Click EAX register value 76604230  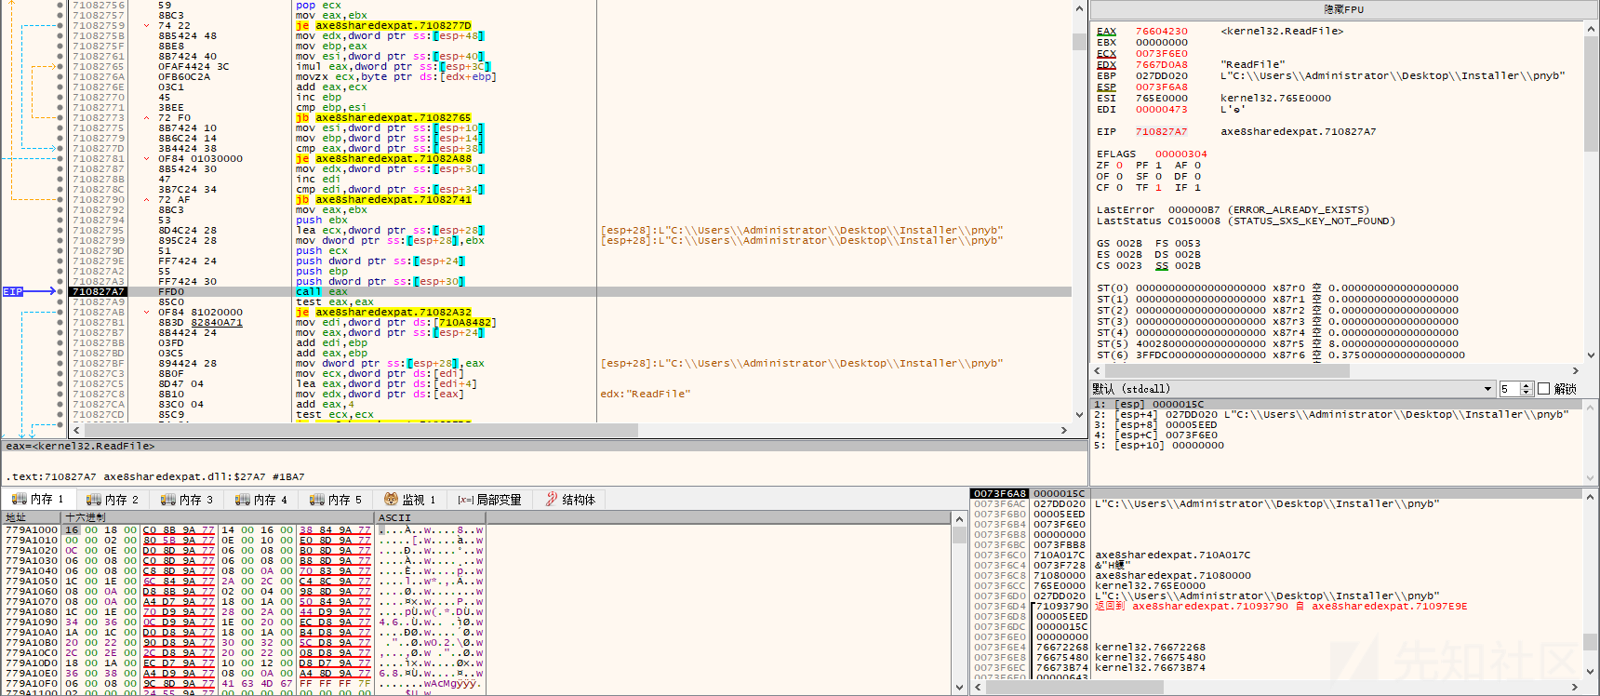point(1161,31)
